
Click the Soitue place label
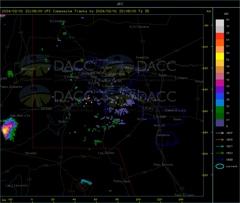(142, 119)
